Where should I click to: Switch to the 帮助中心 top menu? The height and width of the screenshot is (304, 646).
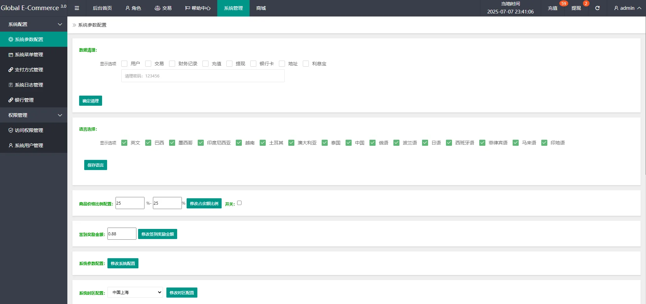tap(198, 8)
